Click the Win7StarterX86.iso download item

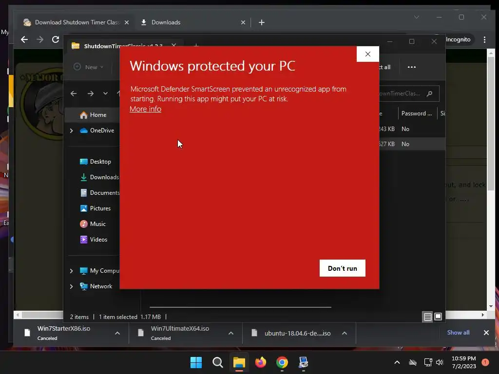(x=64, y=333)
